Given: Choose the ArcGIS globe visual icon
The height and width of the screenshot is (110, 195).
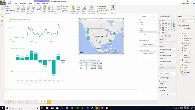Looking at the screenshot, I should click(x=163, y=33).
